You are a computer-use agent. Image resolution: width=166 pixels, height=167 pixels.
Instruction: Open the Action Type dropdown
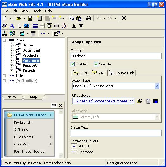pyautogui.click(x=157, y=86)
